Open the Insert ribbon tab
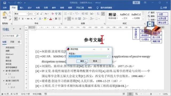Image resolution: width=171 pixels, height=96 pixels. [x=22, y=8]
